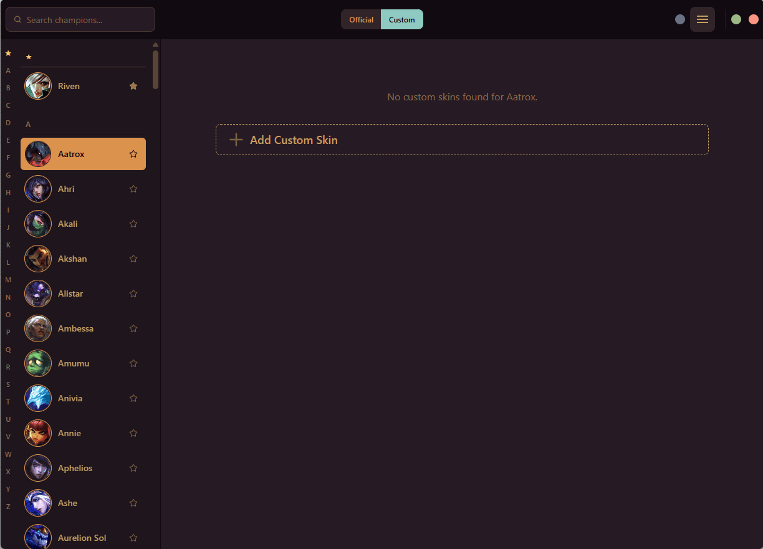Click the magnifier icon in the search bar
Screen dimensions: 763x549
17,19
